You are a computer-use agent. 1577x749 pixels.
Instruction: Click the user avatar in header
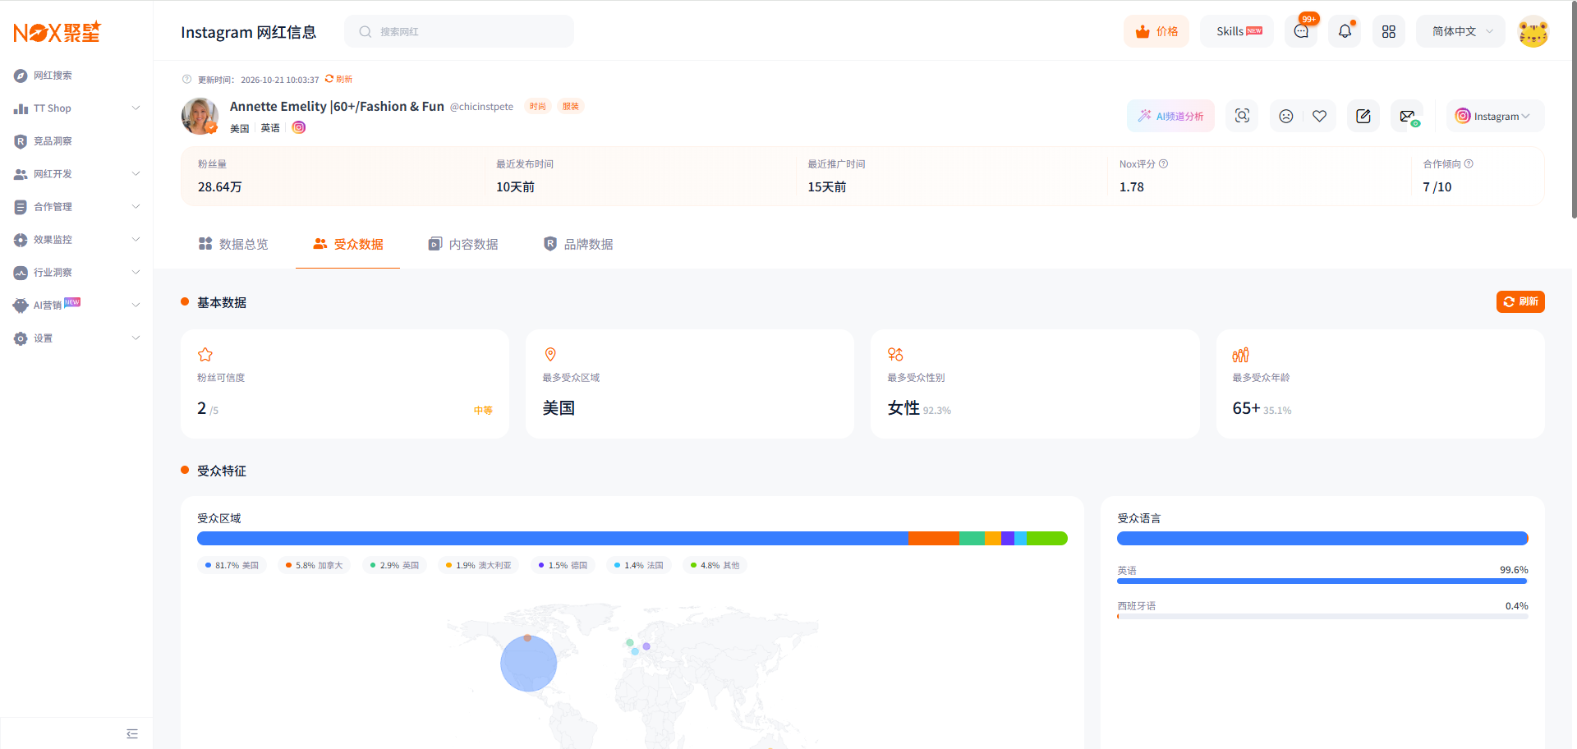point(1533,32)
